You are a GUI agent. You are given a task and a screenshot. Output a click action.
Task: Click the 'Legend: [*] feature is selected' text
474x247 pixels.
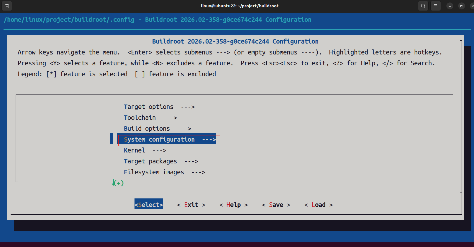click(x=73, y=74)
